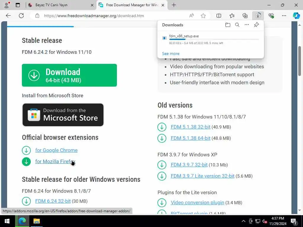Open the taskbar clock and date
Screen dimensions: 303x227
click(x=278, y=221)
